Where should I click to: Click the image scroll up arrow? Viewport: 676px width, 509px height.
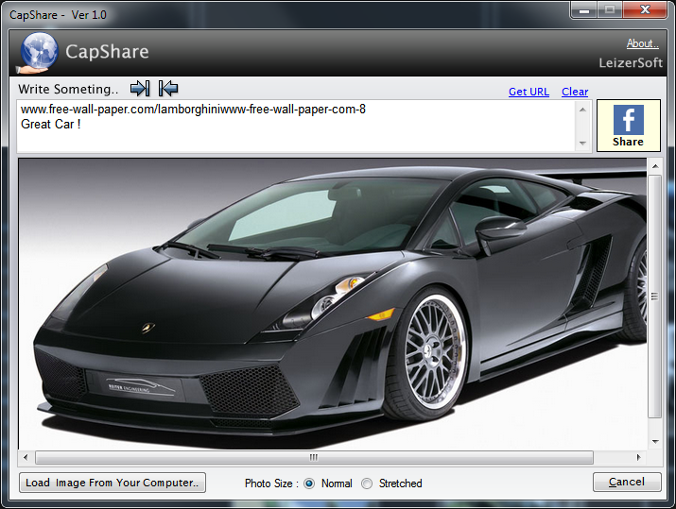[655, 166]
